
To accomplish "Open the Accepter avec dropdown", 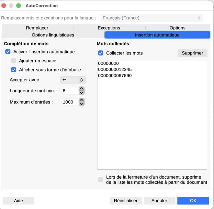I will click(x=73, y=80).
